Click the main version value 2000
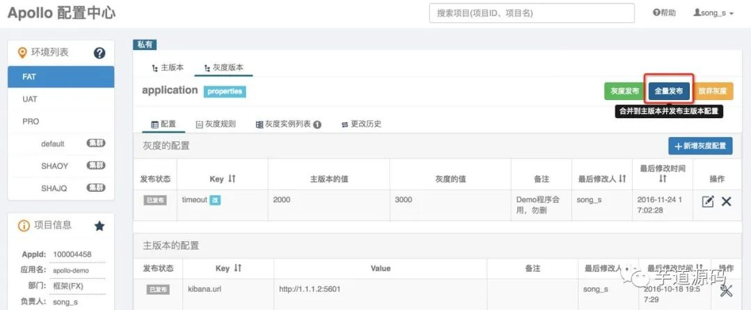This screenshot has width=751, height=310. [x=282, y=199]
